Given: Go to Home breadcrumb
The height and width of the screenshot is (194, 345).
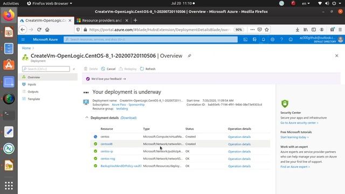Looking at the screenshot, I should (26, 48).
